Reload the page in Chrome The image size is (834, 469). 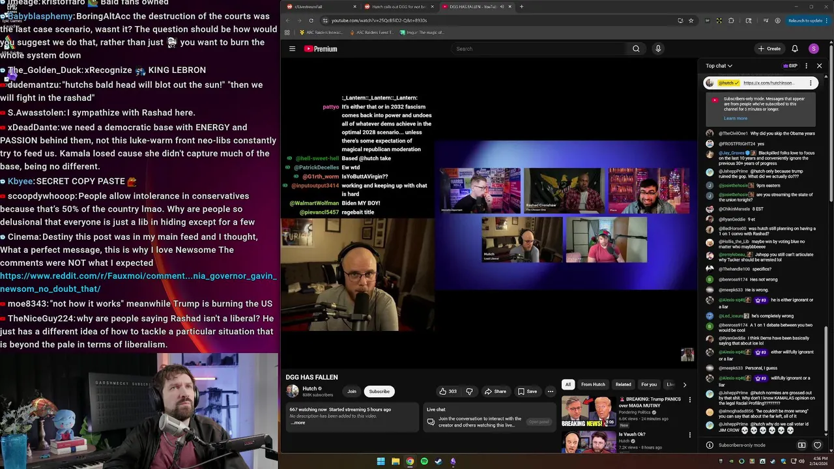[x=311, y=20]
